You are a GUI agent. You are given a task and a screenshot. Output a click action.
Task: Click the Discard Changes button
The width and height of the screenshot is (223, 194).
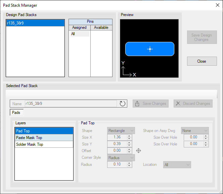click(x=193, y=104)
